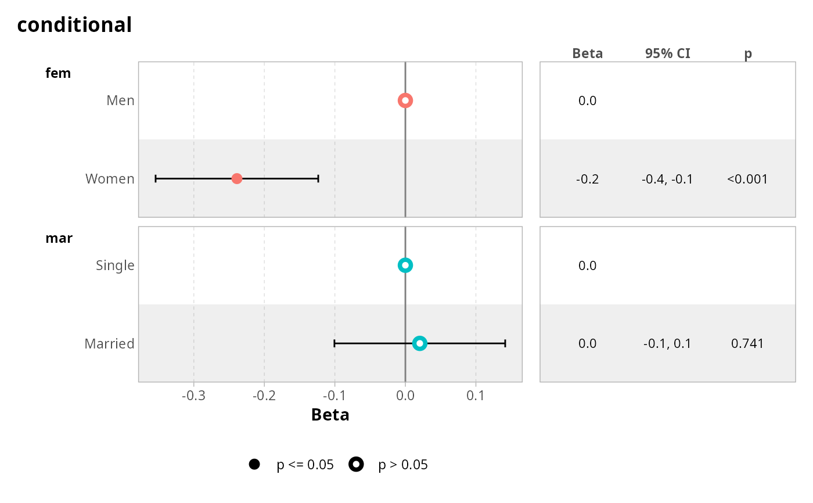The height and width of the screenshot is (503, 813).
Task: Click the Married coefficient hollow marker
Action: (420, 343)
